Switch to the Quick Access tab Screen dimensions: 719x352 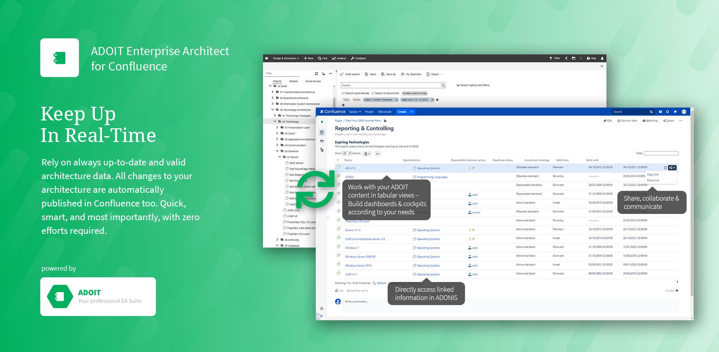(x=313, y=81)
